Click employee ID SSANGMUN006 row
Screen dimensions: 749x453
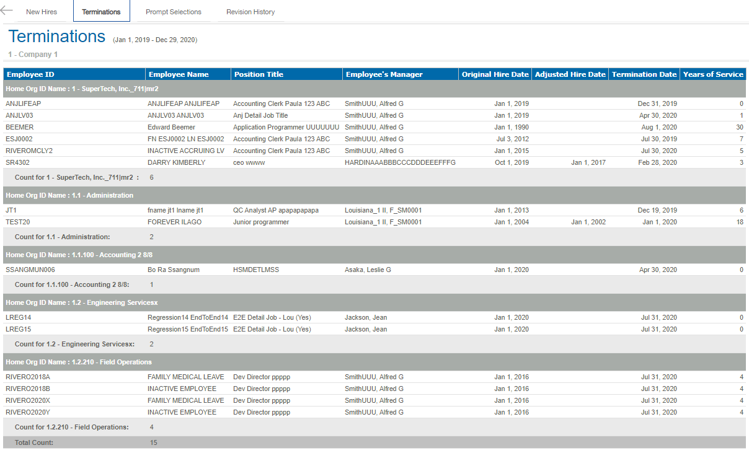[x=30, y=270]
